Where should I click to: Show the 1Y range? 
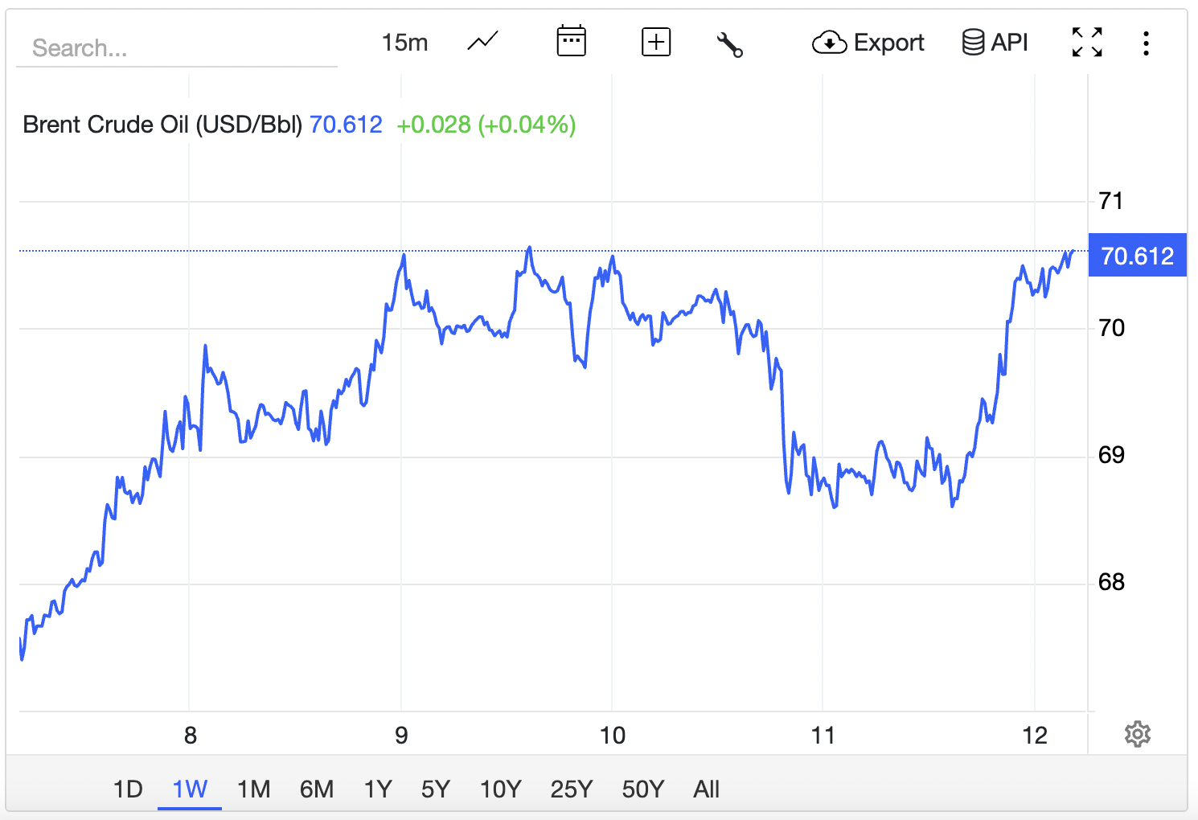(x=378, y=789)
